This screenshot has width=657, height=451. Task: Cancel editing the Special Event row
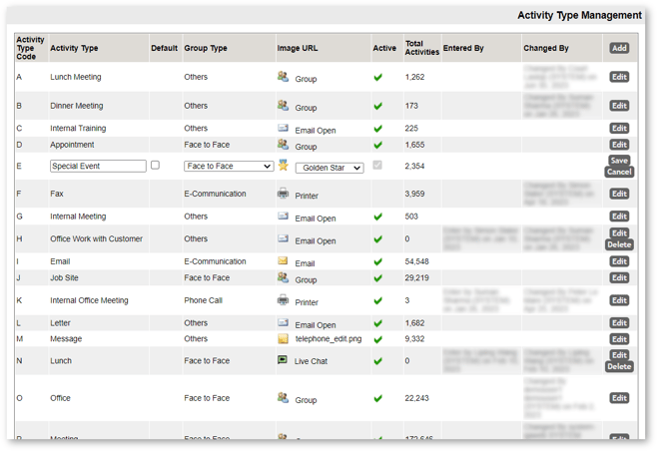coord(619,172)
